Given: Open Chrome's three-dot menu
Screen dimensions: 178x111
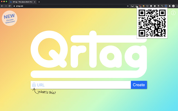Looking at the screenshot, I should click(177, 6).
